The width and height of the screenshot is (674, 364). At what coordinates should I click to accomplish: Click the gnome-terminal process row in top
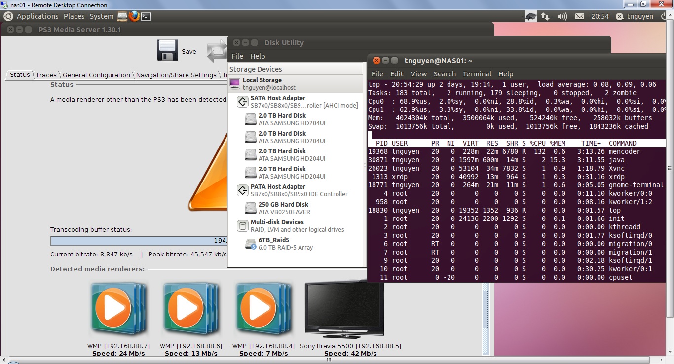click(x=516, y=185)
